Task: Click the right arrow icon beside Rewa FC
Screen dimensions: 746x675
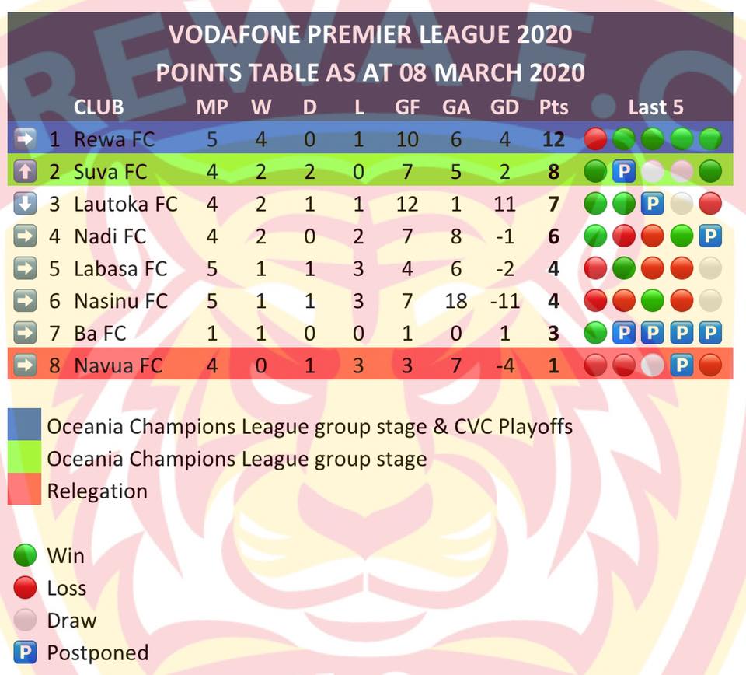Action: coord(25,139)
